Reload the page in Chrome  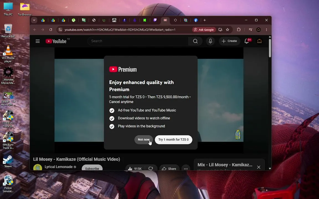pyautogui.click(x=51, y=30)
